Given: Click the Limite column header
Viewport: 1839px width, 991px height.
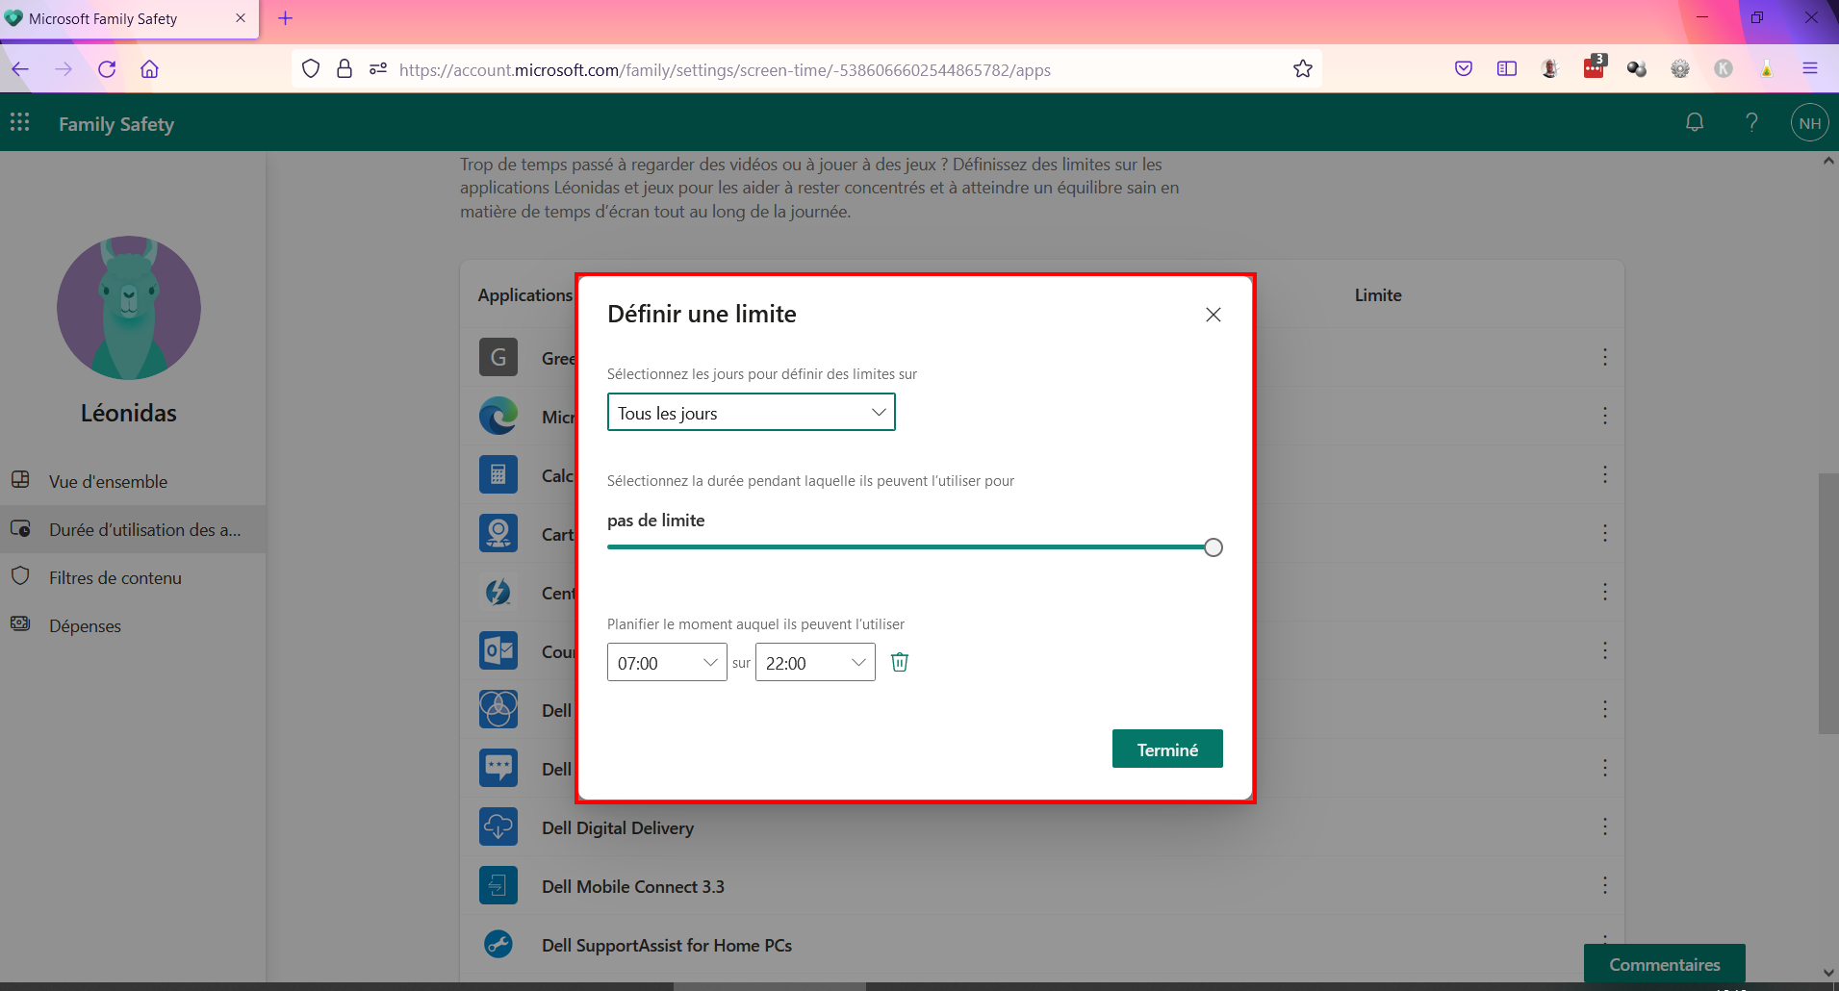Looking at the screenshot, I should pos(1378,295).
